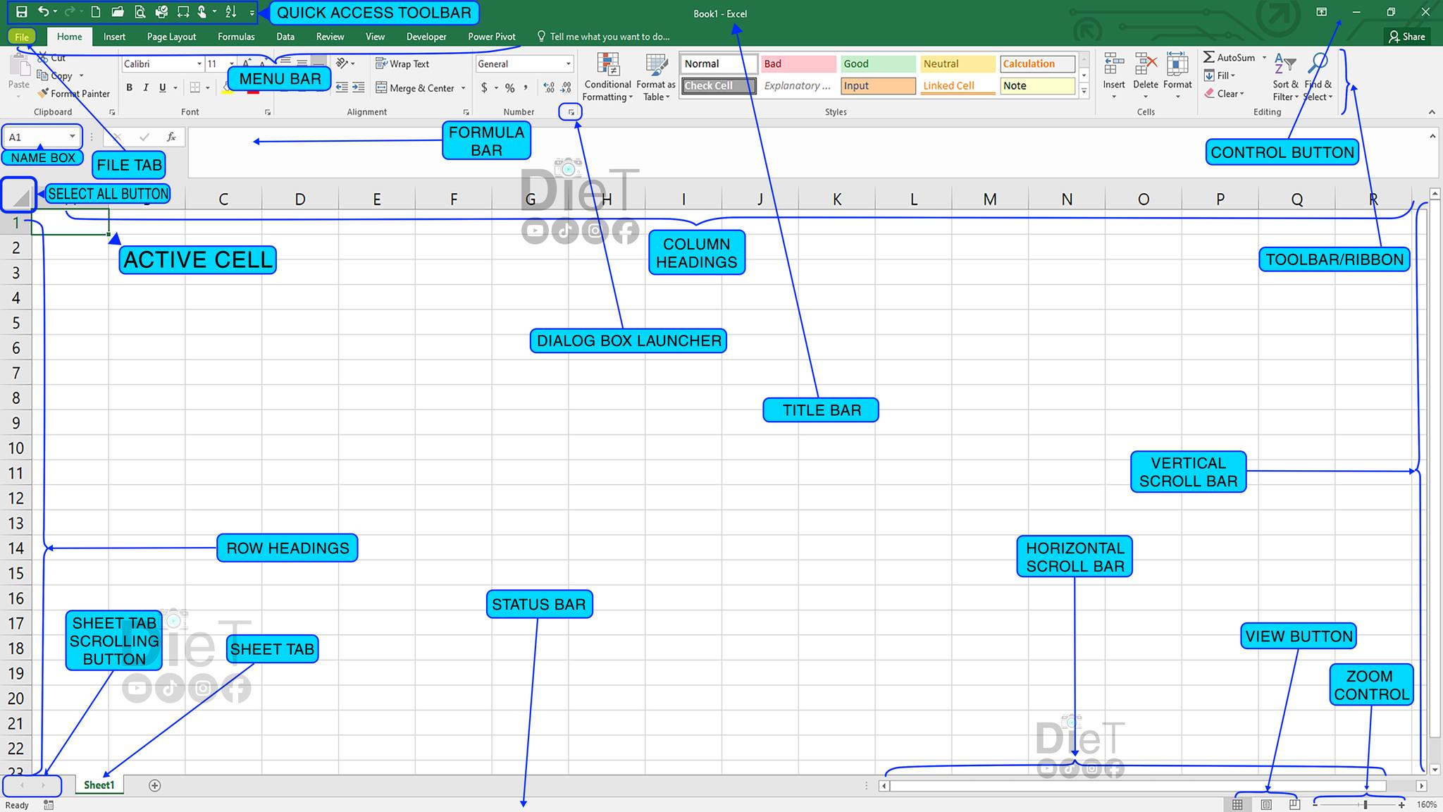The height and width of the screenshot is (812, 1443).
Task: Expand the Styles gallery More arrow
Action: (1084, 91)
